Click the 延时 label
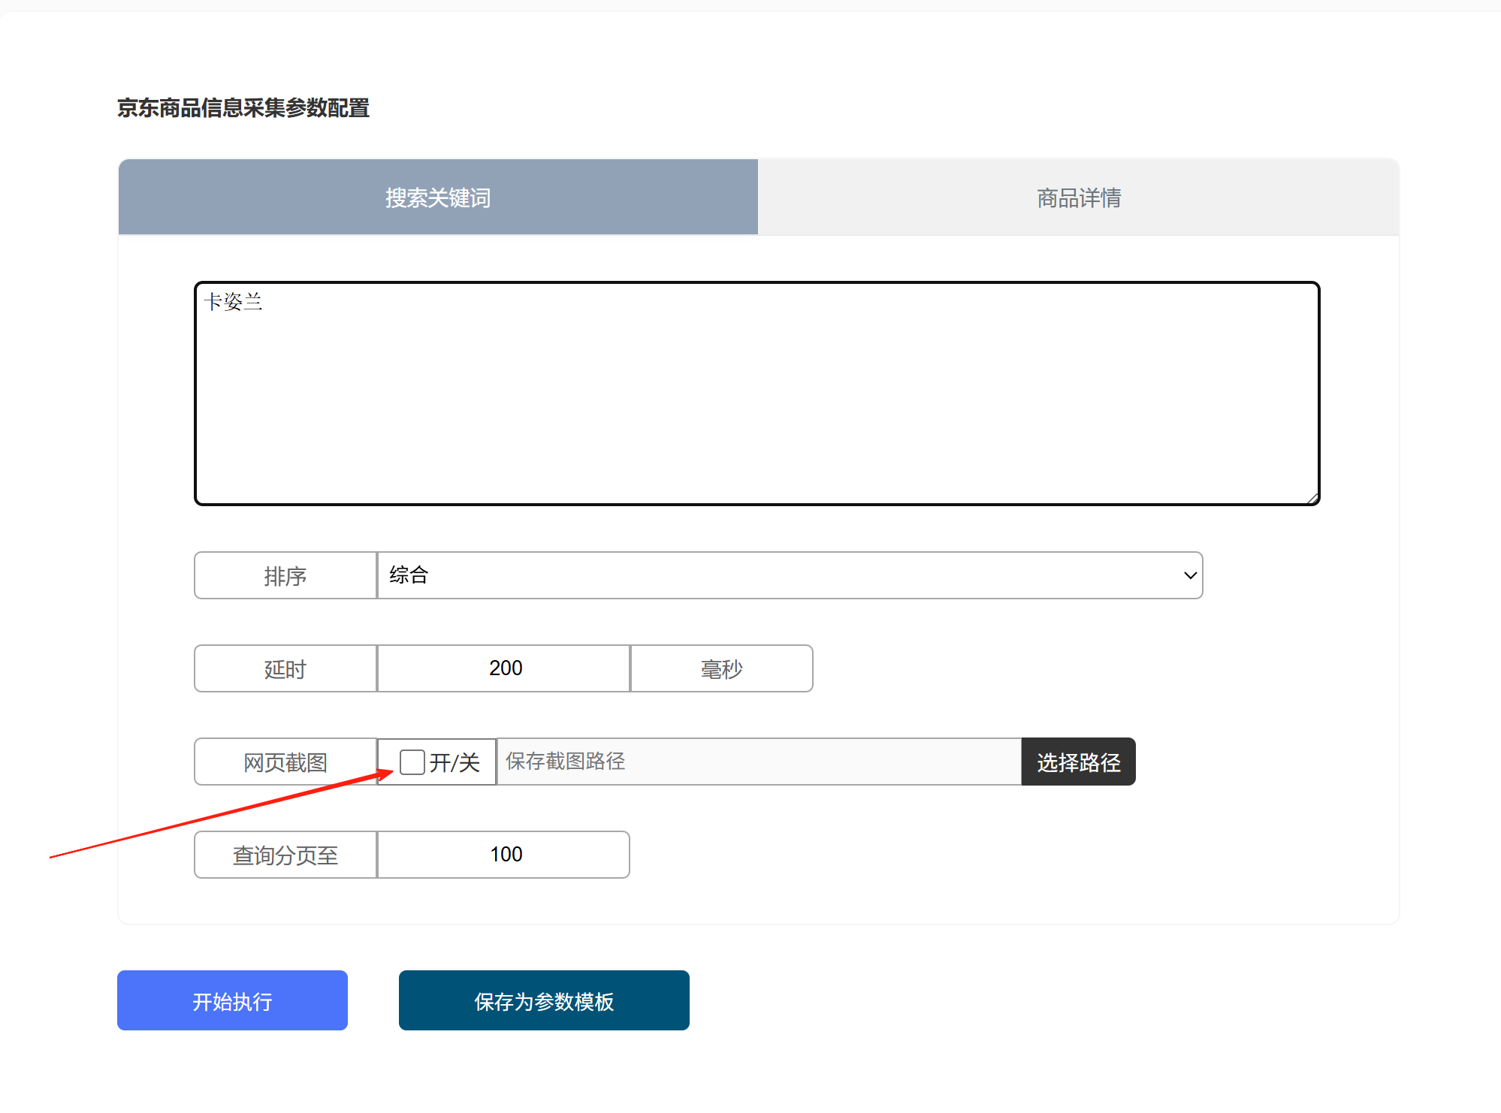 pyautogui.click(x=285, y=668)
